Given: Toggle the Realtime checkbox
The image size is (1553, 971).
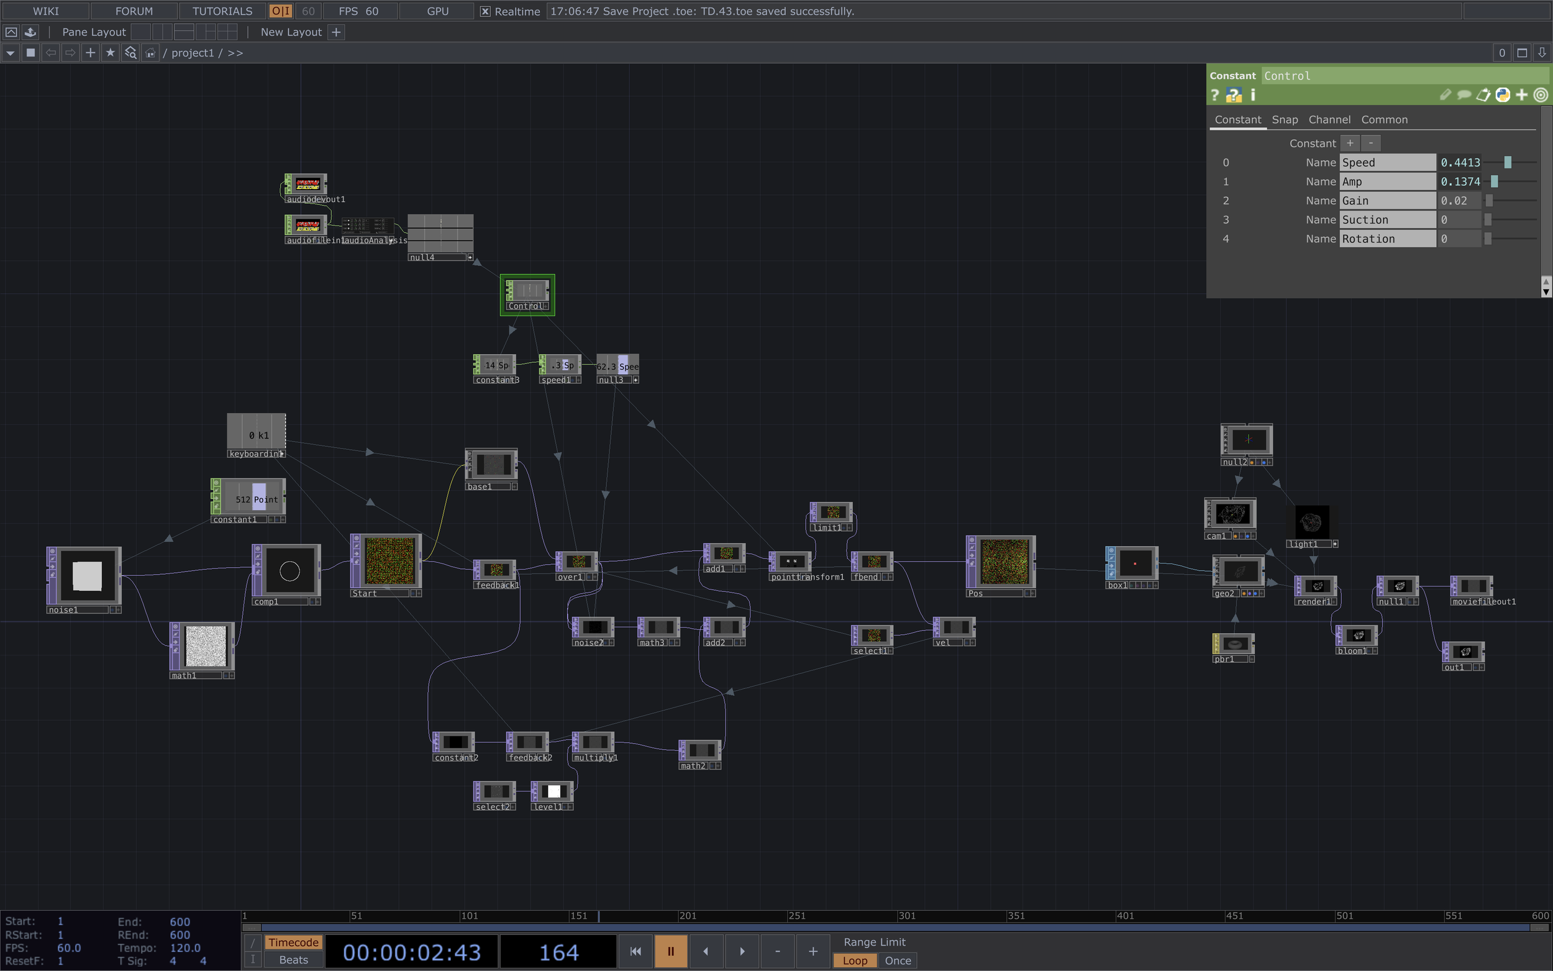Looking at the screenshot, I should click(x=485, y=12).
